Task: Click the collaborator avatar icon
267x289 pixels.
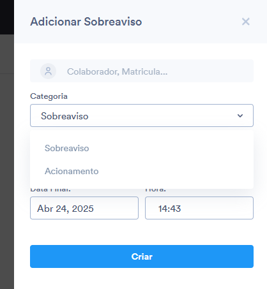Action: [49, 71]
